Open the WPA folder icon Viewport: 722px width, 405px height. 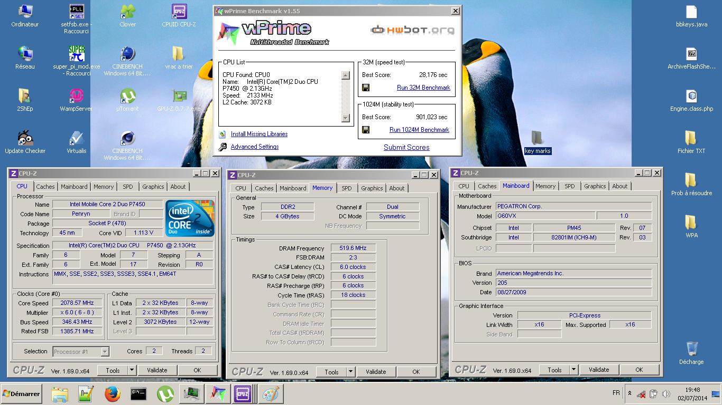coord(691,227)
